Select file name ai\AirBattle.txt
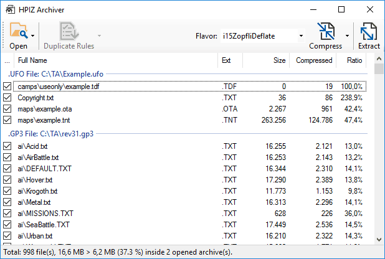The height and width of the screenshot is (259, 385). point(38,158)
